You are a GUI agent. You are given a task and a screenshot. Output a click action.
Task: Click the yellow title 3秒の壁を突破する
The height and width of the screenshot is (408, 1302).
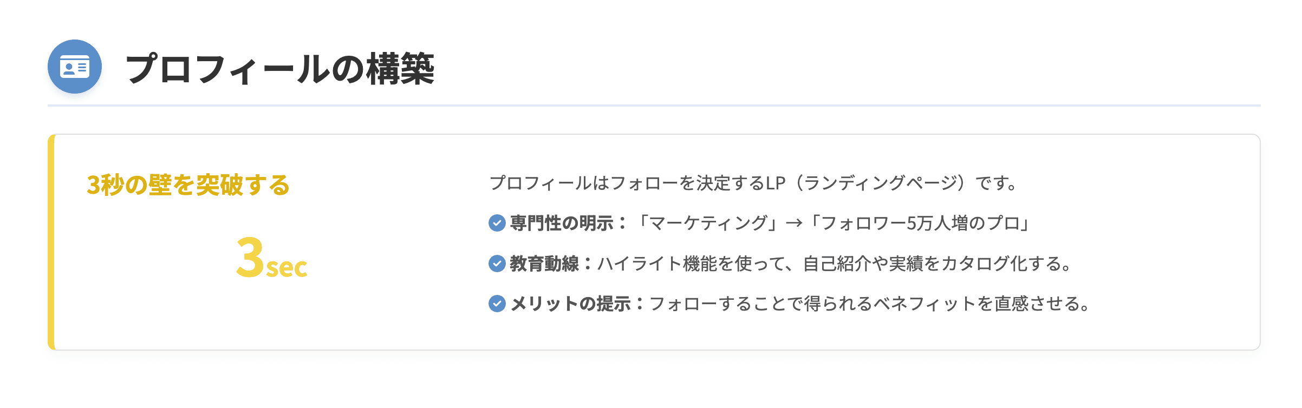tap(188, 185)
